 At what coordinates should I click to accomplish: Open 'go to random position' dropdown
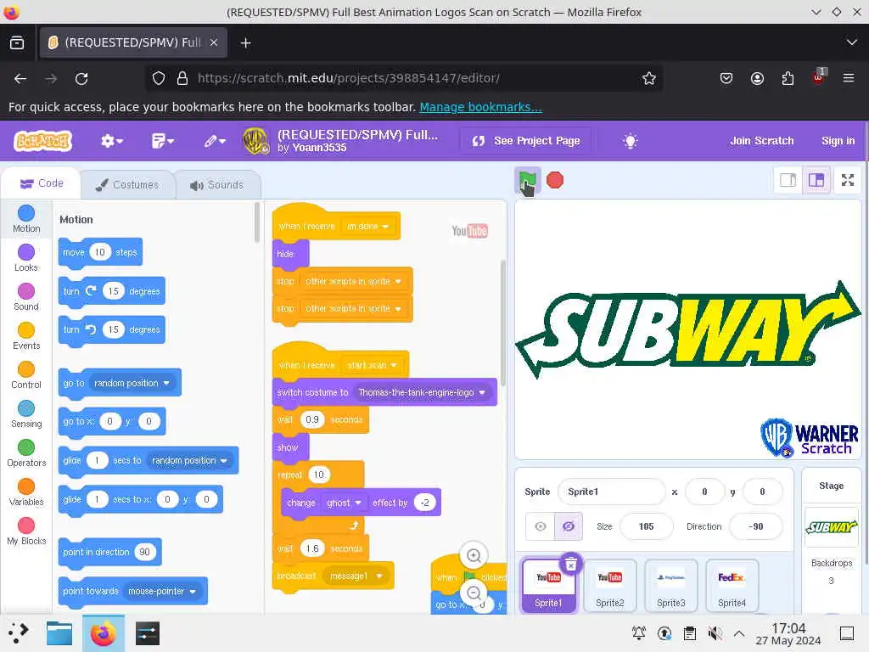(x=132, y=383)
